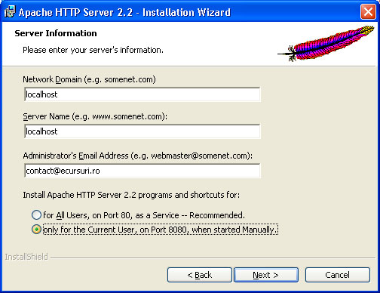The image size is (380, 293).
Task: Cancel the Apache installation
Action: [x=338, y=275]
